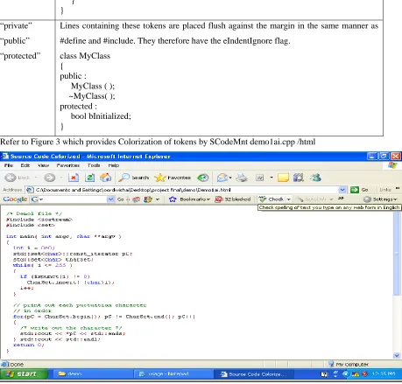Click the Bookmarks star icon
The width and height of the screenshot is (402, 384).
pos(173,199)
